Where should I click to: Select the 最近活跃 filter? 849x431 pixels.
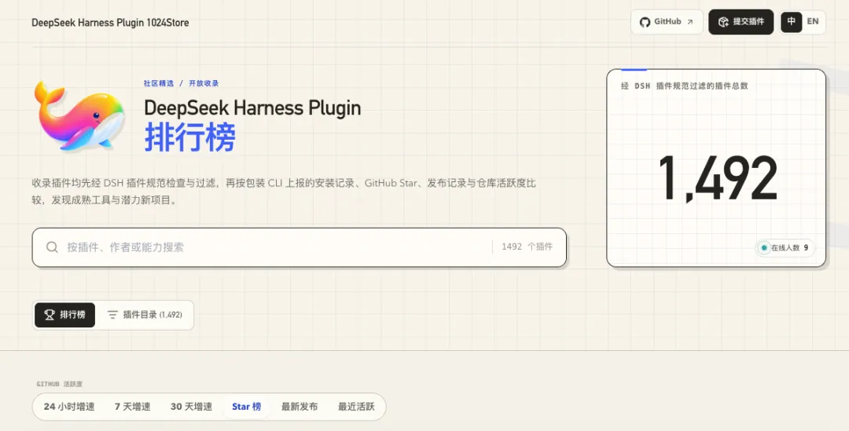coord(356,407)
